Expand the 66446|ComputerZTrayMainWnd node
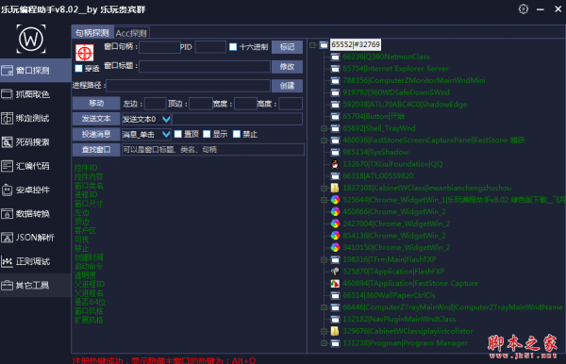Viewport: 566px width, 364px height. coord(325,307)
